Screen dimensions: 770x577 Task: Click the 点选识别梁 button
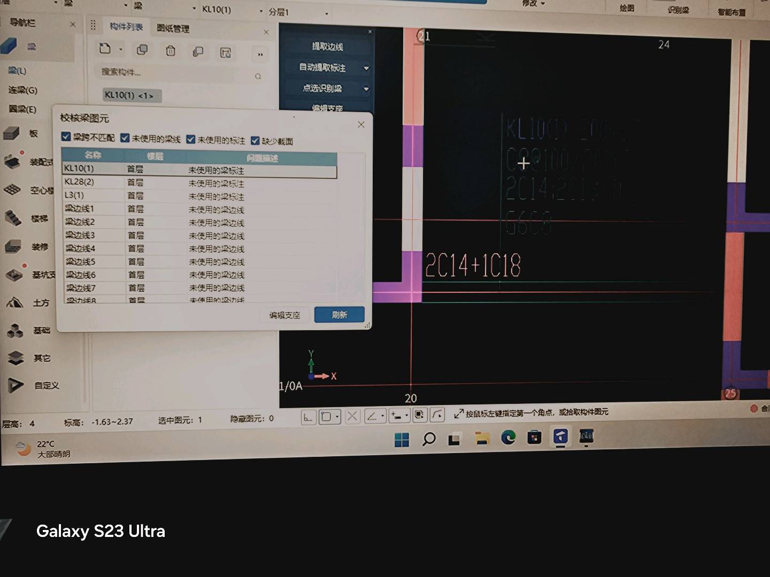point(322,88)
